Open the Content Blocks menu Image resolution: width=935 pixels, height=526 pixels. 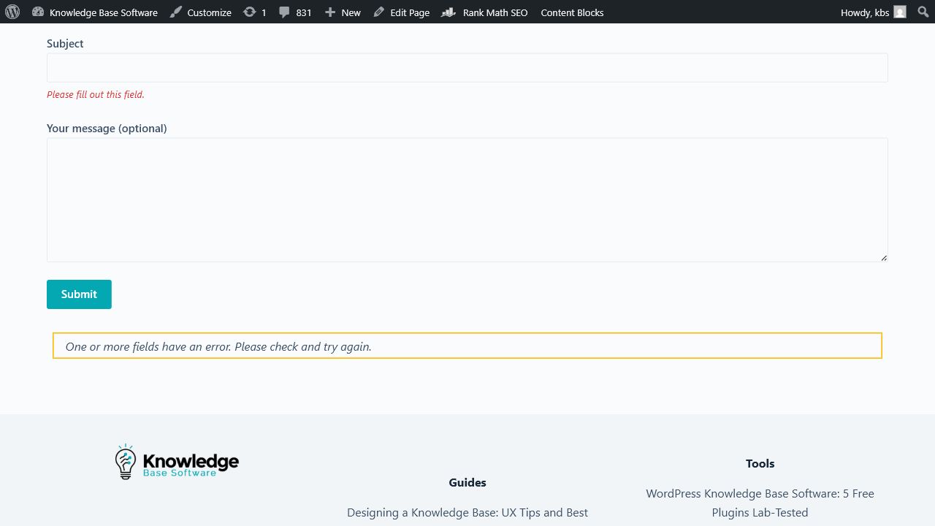click(572, 12)
